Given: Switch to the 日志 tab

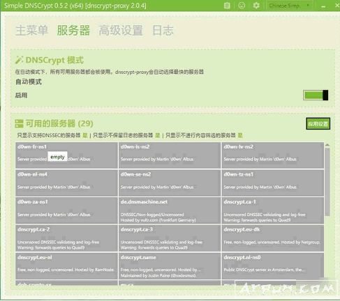Looking at the screenshot, I should (x=163, y=31).
